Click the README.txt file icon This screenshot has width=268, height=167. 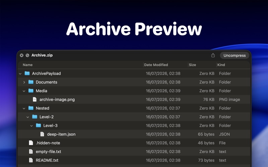pyautogui.click(x=31, y=160)
